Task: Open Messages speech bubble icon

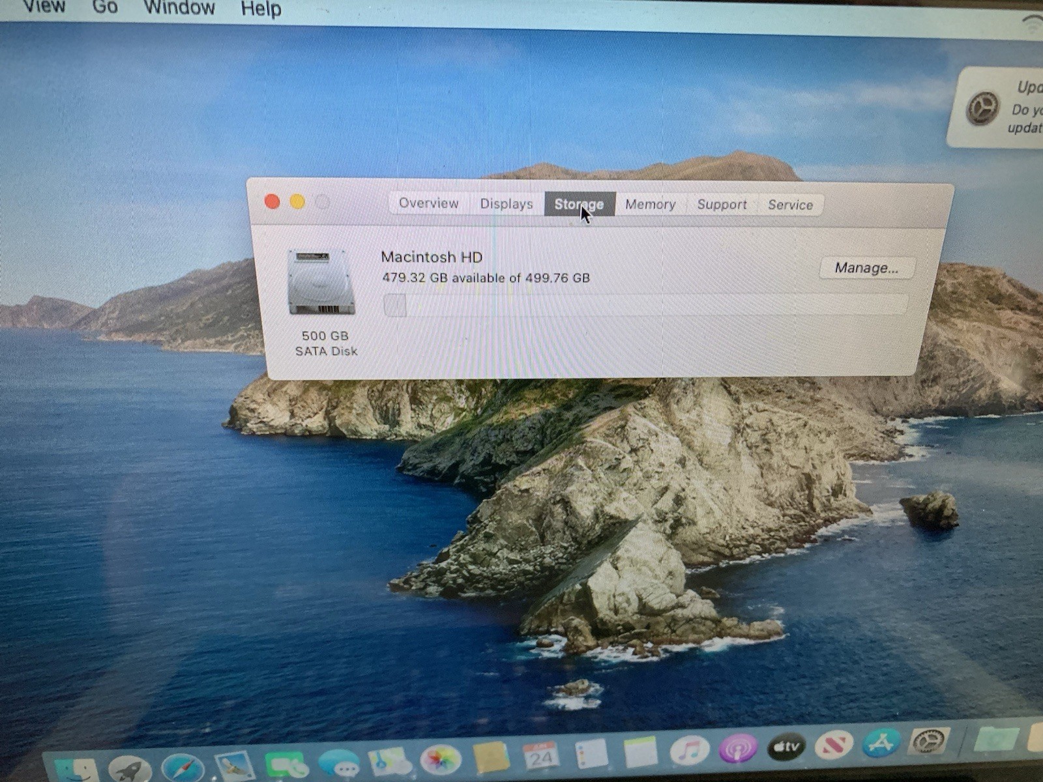Action: click(x=338, y=762)
